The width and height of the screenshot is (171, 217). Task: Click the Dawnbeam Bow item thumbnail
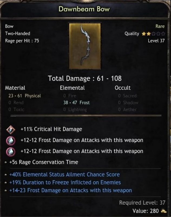click(85, 46)
